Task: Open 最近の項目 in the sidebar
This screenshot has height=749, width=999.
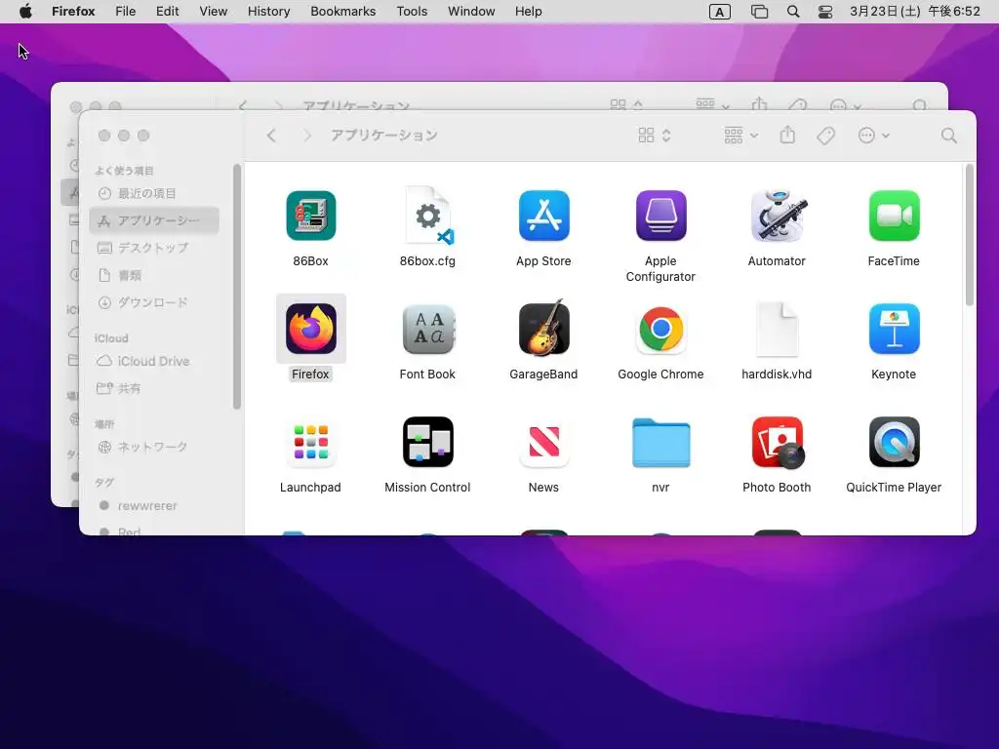Action: 154,193
